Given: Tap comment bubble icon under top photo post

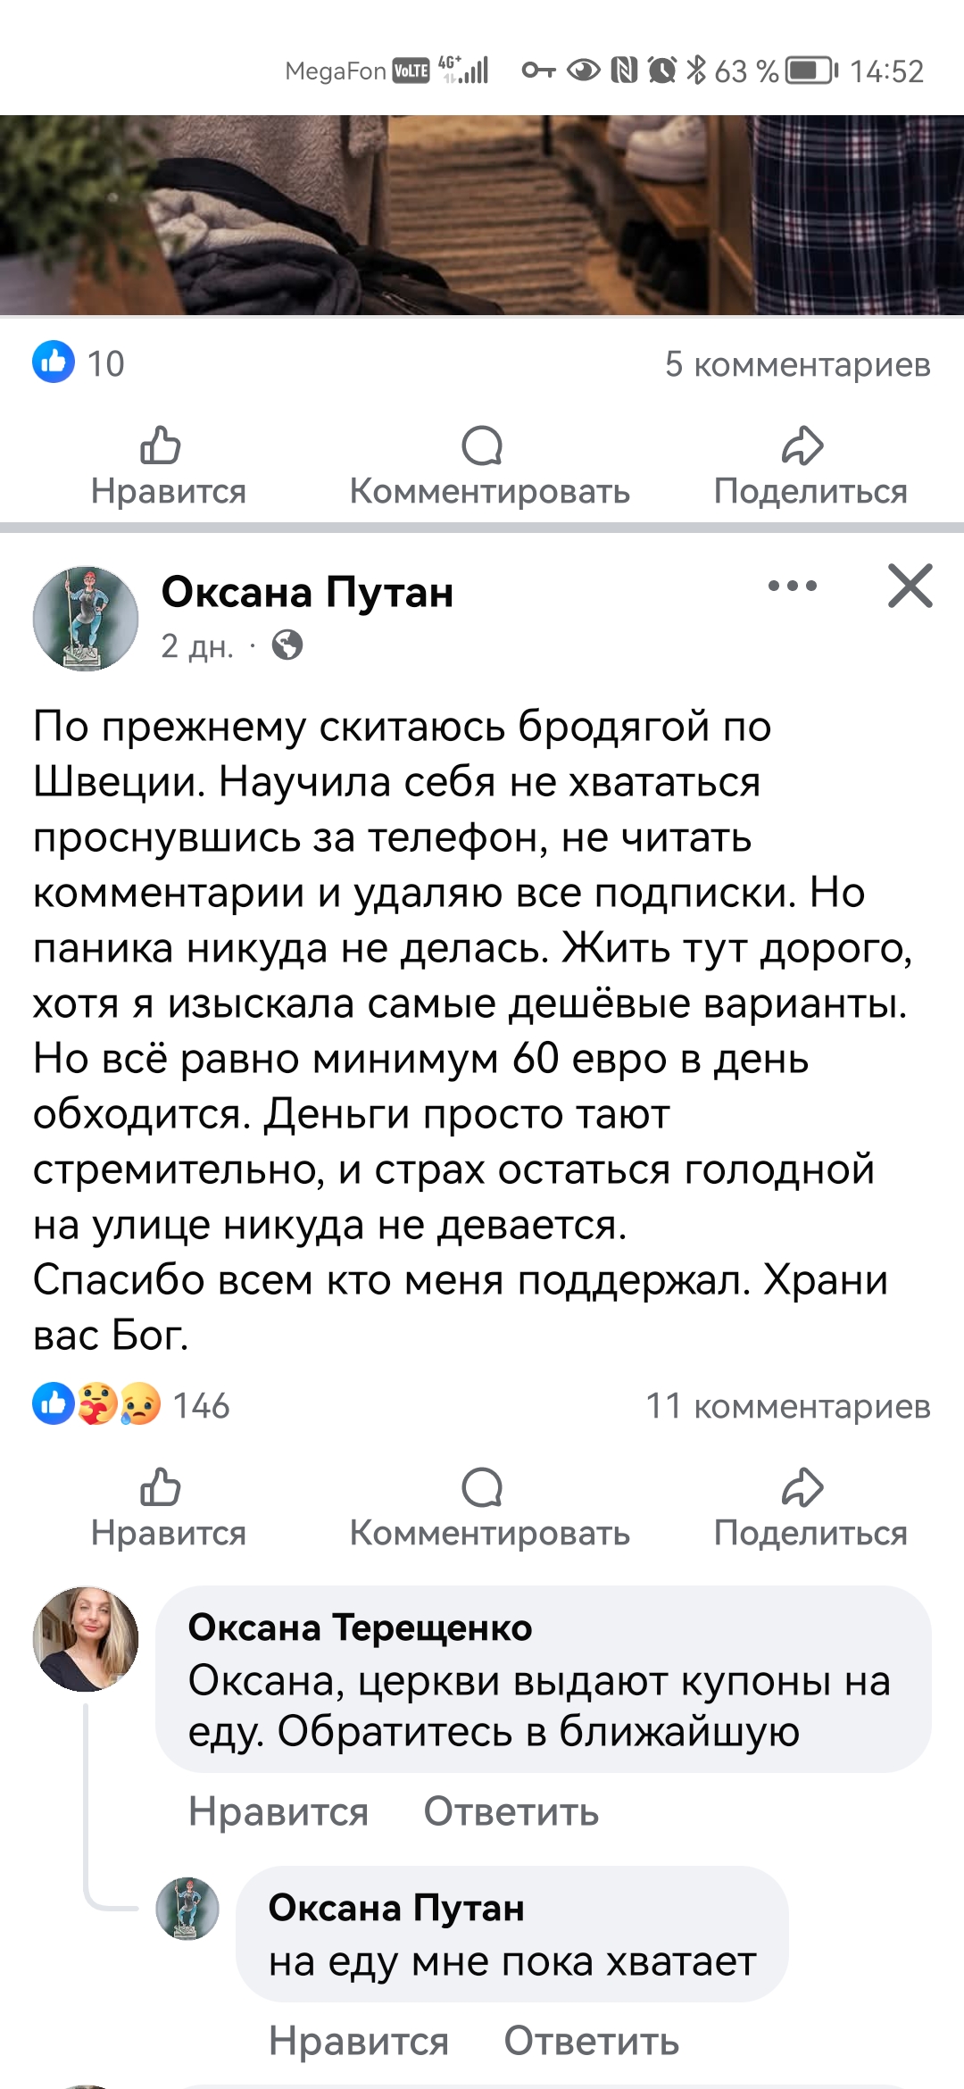Looking at the screenshot, I should (x=482, y=445).
